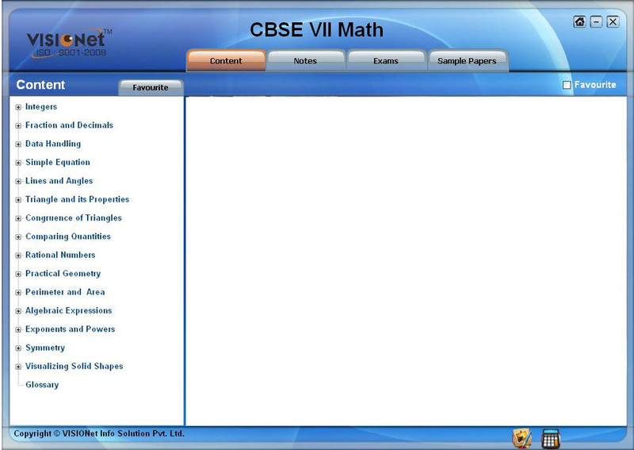Expand the Data Handling chapter node
Viewport: 634px width, 450px height.
[18, 144]
